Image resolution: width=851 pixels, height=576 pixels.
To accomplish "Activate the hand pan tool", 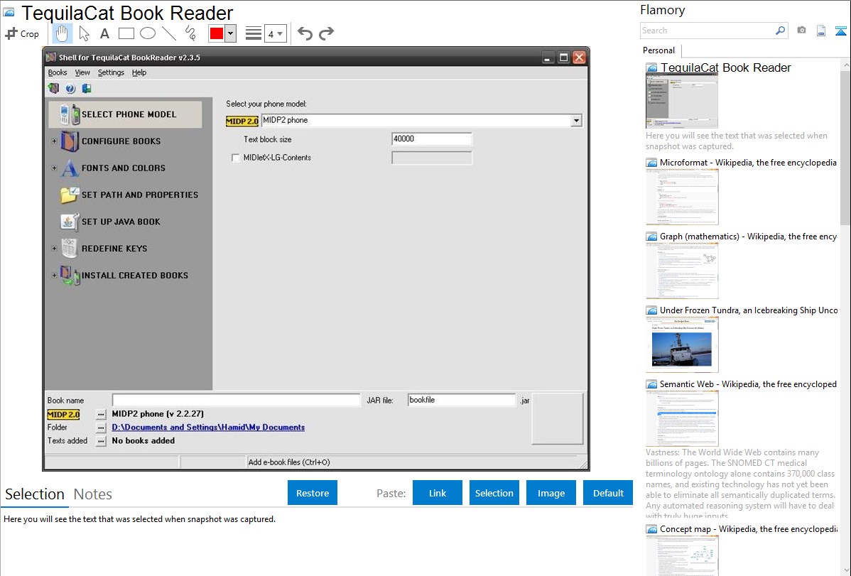I will click(x=62, y=33).
